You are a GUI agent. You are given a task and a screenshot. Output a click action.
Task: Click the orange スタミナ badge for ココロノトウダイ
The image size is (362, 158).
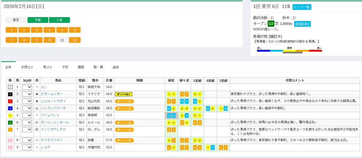point(124,101)
